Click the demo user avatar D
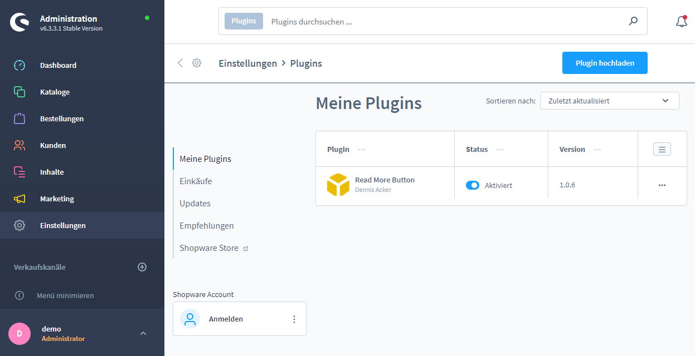The width and height of the screenshot is (695, 356). coord(20,333)
